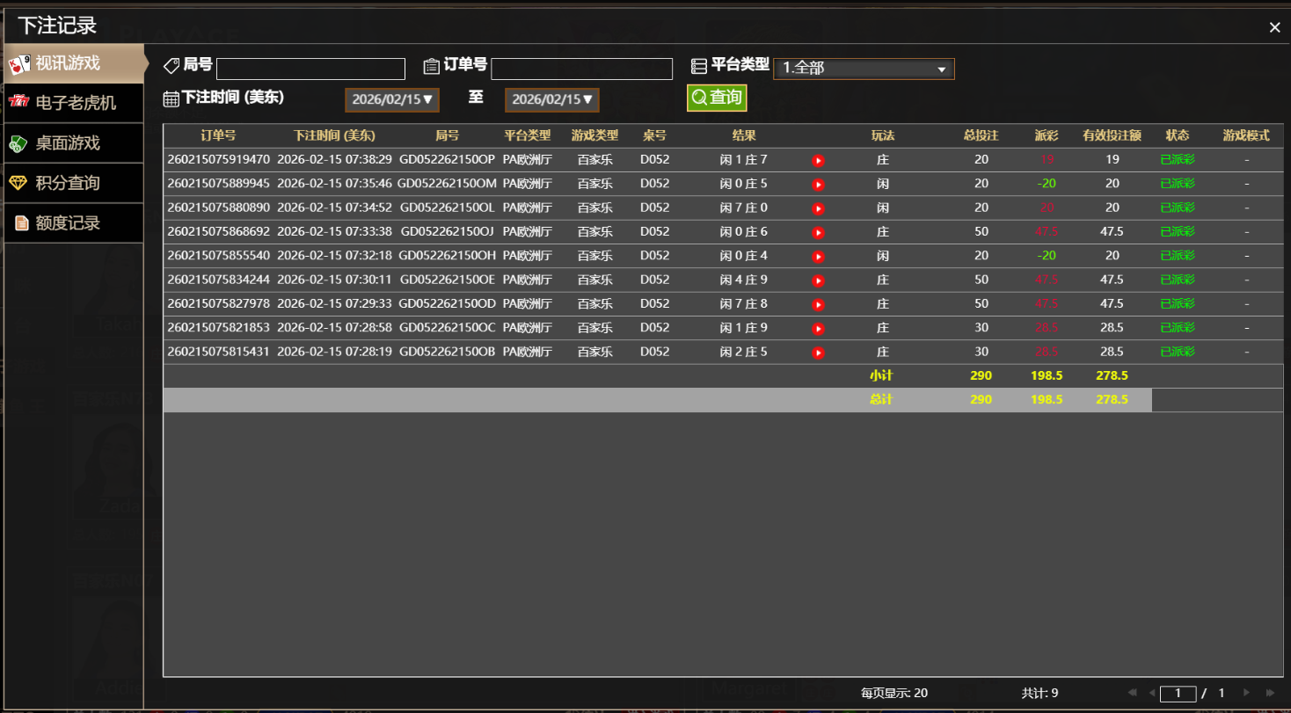Viewport: 1291px width, 713px height.
Task: Play replay for order 260215075815431
Action: 818,351
